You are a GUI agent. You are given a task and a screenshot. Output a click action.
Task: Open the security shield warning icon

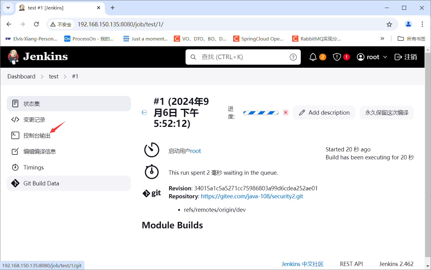point(337,57)
